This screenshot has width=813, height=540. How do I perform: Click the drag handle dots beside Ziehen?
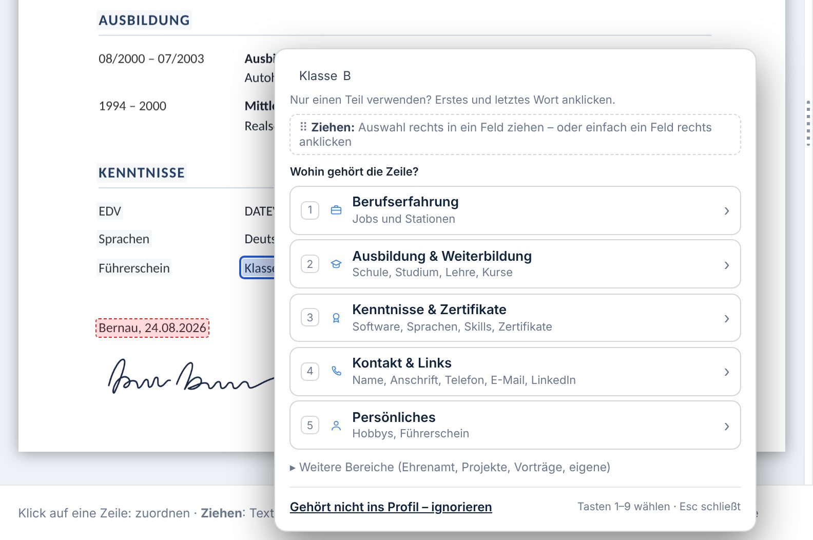[x=303, y=126]
